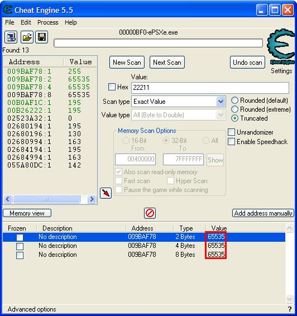Select the Truncated radio button
This screenshot has height=316, width=297.
click(x=234, y=118)
